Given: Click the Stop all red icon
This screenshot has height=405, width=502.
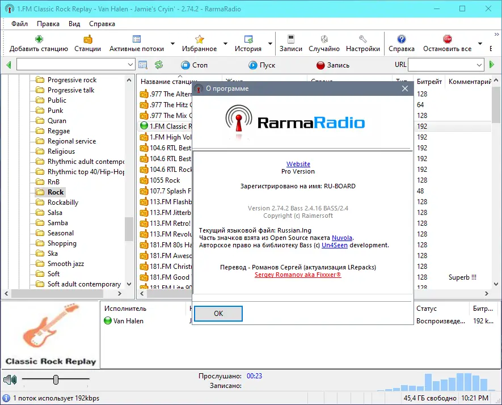Looking at the screenshot, I should tap(447, 39).
